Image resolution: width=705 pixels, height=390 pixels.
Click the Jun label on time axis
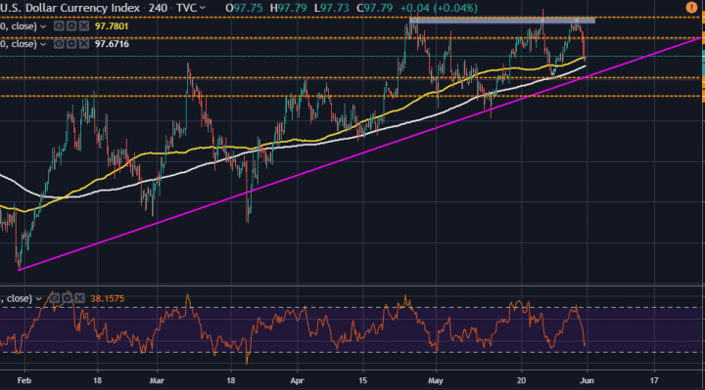[x=587, y=380]
